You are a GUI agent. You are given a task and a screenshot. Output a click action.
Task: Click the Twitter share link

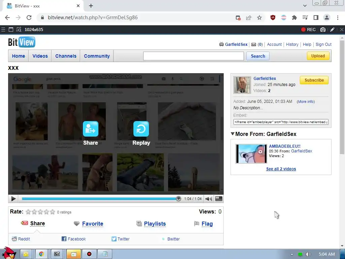tap(121, 239)
